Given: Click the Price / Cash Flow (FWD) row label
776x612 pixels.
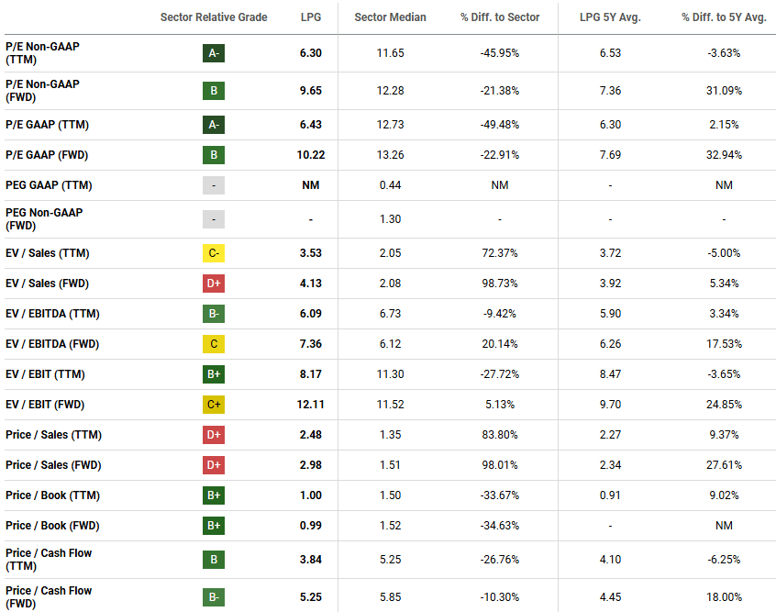Looking at the screenshot, I should pyautogui.click(x=49, y=597).
